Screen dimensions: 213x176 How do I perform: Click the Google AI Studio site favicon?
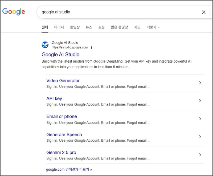45,45
